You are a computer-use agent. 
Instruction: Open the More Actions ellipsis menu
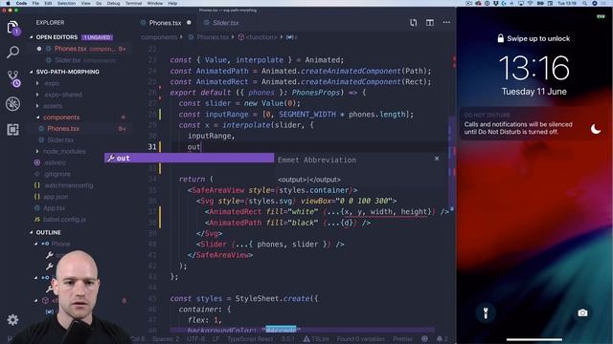coord(446,23)
